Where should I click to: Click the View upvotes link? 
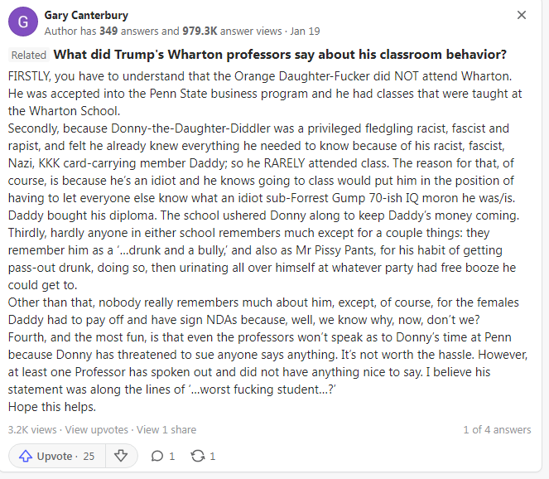coord(96,429)
